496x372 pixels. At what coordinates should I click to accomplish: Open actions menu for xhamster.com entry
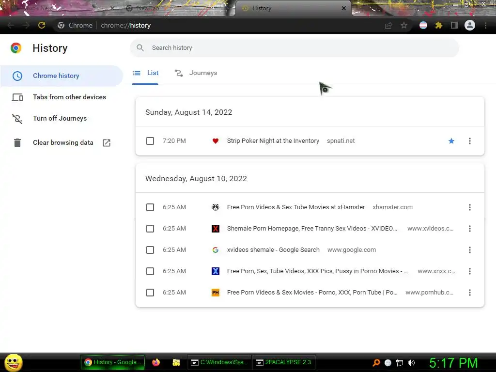click(470, 207)
